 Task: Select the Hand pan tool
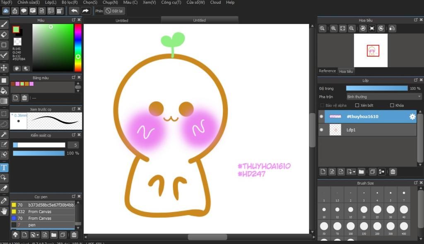tap(4, 211)
